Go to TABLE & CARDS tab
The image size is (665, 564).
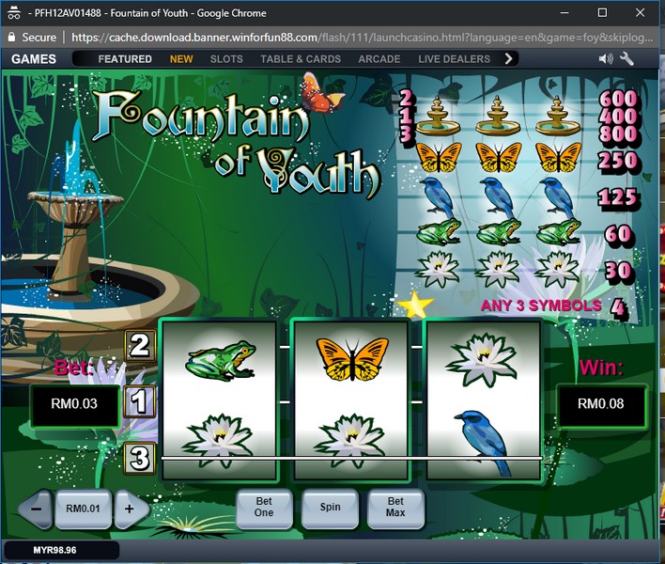click(x=300, y=58)
